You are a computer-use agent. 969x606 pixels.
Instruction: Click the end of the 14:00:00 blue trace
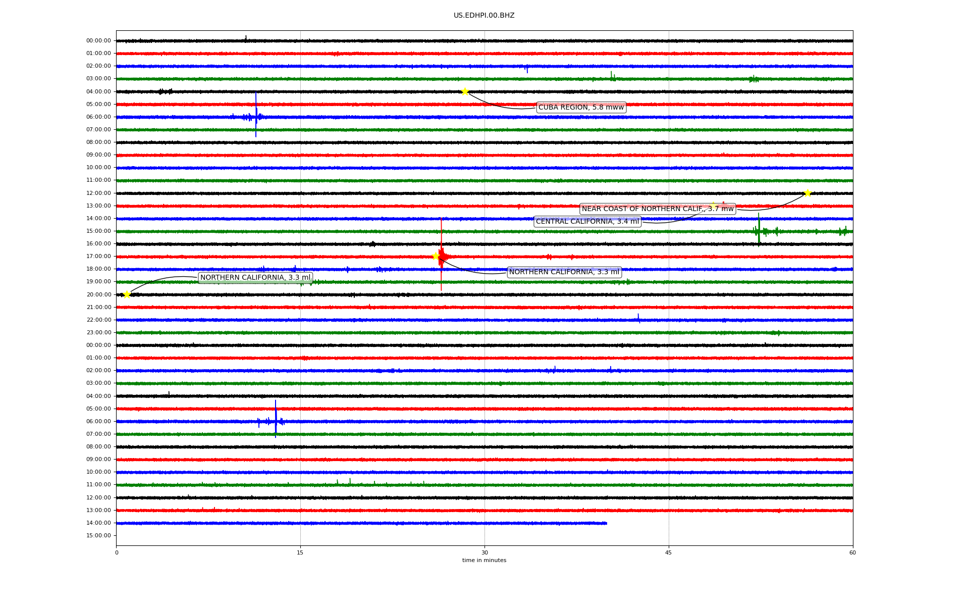606,523
